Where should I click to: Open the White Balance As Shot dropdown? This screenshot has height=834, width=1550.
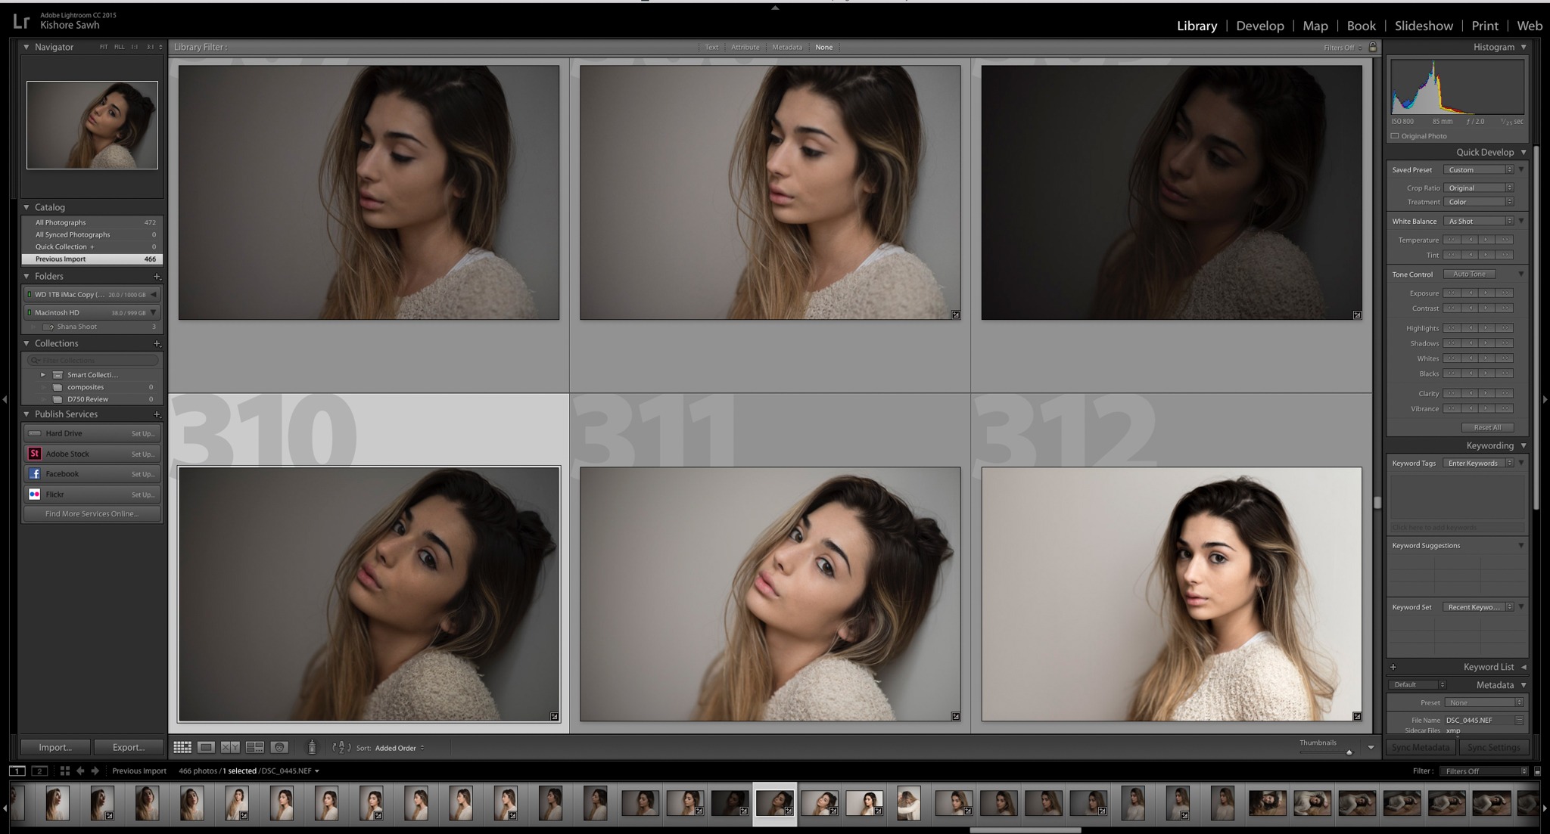pyautogui.click(x=1478, y=222)
